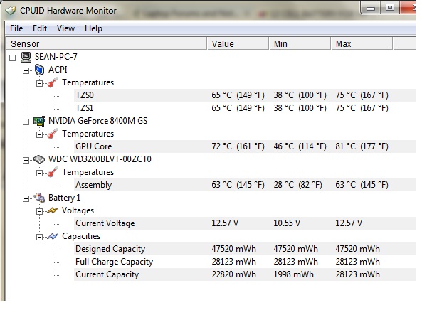Select the TZS0 sensor row
Image resolution: width=427 pixels, height=320 pixels.
point(245,95)
